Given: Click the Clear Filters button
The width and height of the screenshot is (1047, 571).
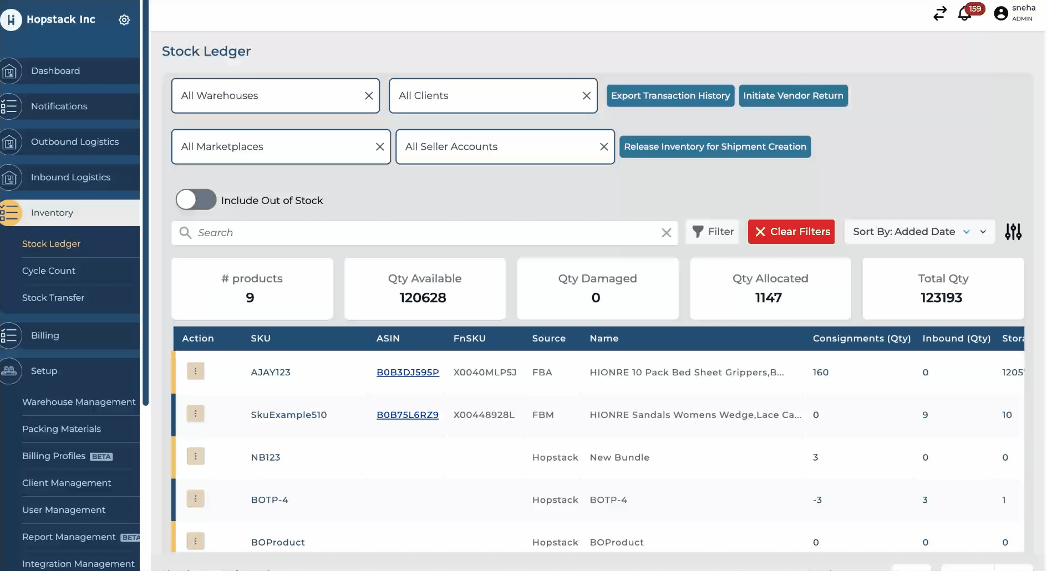Looking at the screenshot, I should click(791, 232).
